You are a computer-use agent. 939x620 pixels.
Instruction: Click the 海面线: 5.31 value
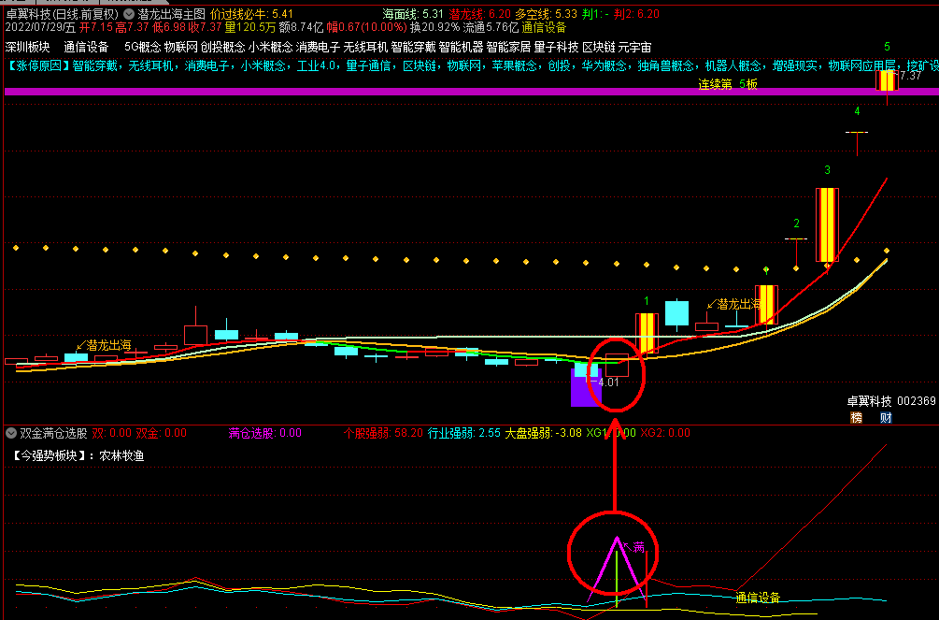click(x=413, y=14)
